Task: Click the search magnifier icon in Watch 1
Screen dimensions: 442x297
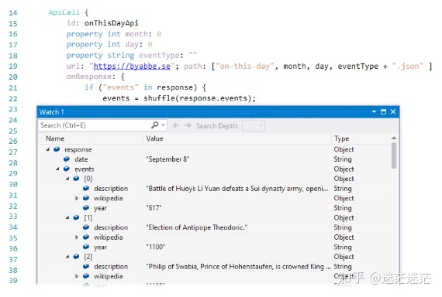Action: 155,125
